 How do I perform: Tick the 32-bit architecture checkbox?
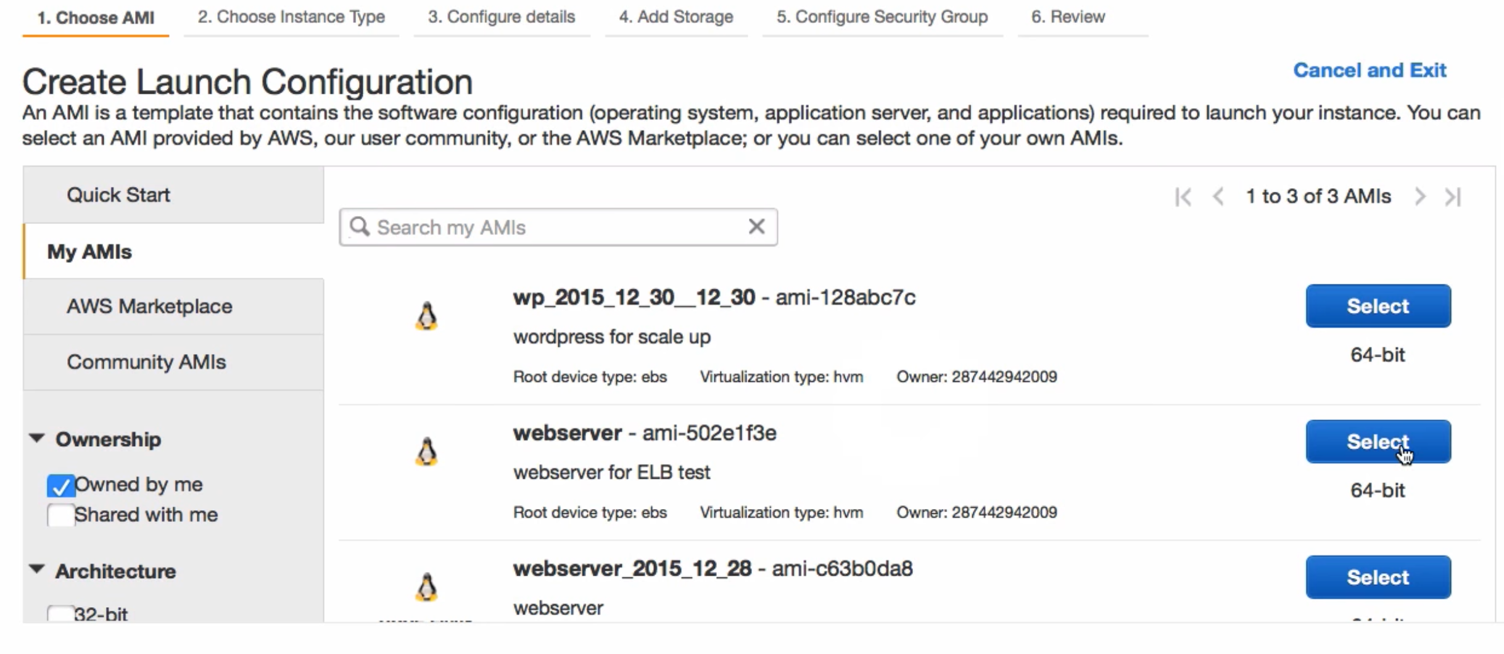(60, 614)
